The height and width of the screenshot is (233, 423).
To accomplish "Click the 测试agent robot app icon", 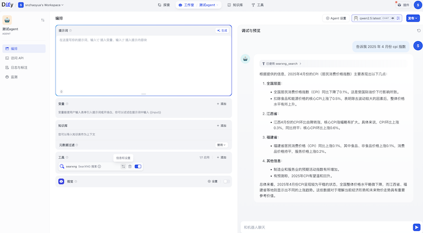I will (x=8, y=20).
